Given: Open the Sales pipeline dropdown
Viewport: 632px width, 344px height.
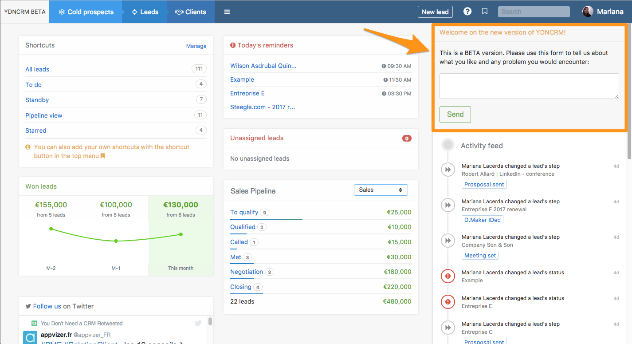Looking at the screenshot, I should point(381,190).
